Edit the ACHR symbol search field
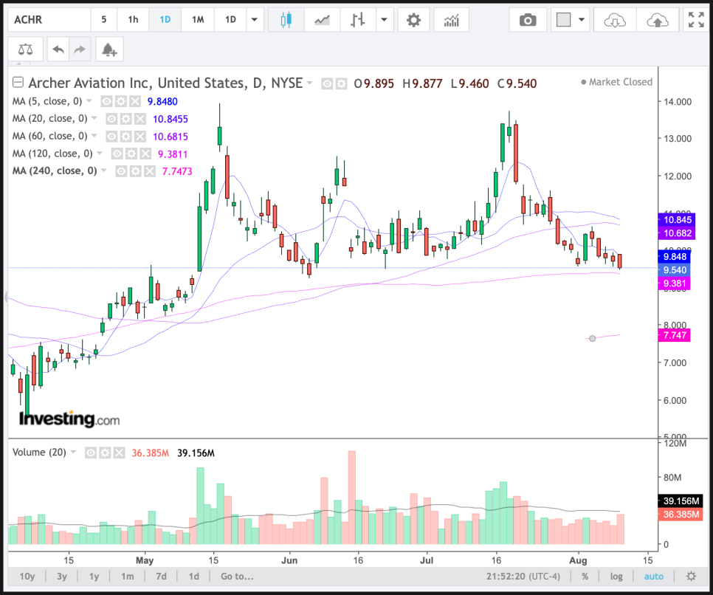This screenshot has width=713, height=595. pos(49,19)
